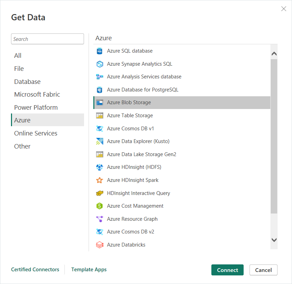Viewport: 292px width, 284px height.
Task: Click the Azure Analysis Services database icon
Action: pos(100,77)
